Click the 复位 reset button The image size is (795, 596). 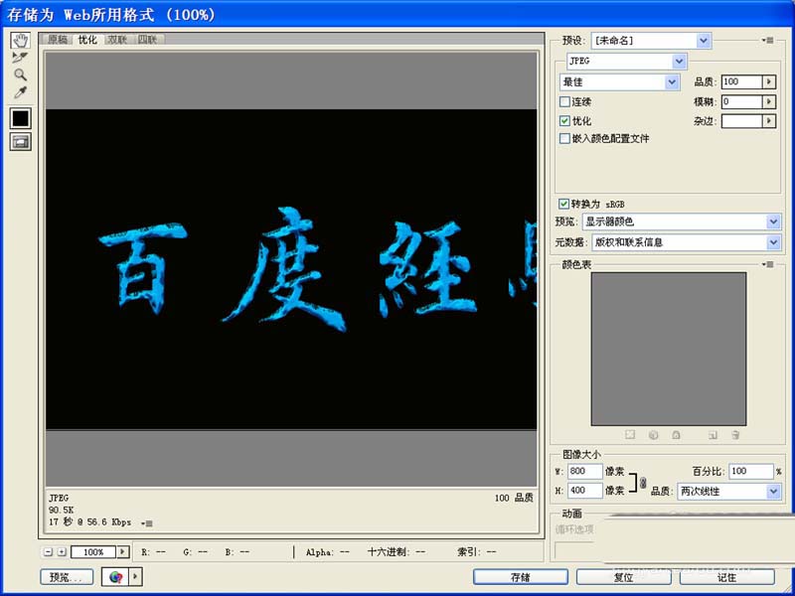point(624,577)
